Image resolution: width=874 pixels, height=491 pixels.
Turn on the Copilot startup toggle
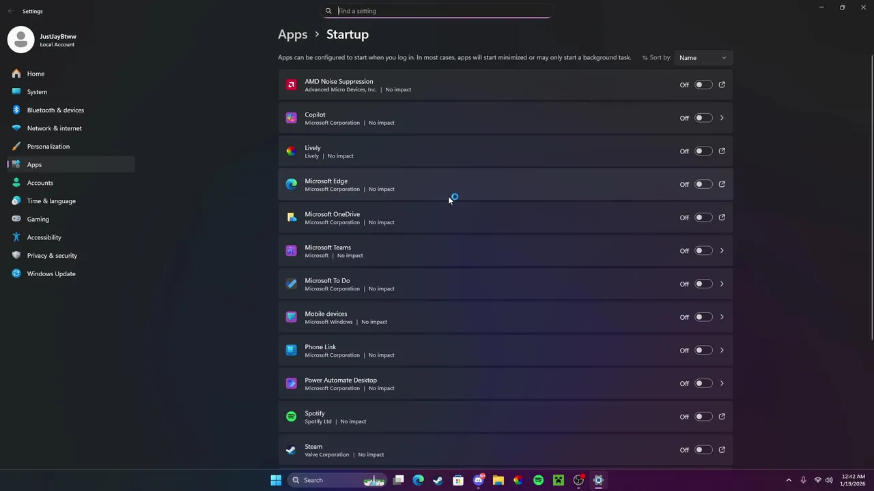coord(703,118)
